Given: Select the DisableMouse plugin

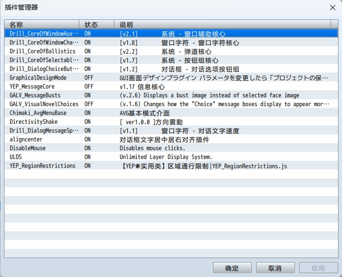Looking at the screenshot, I should click(171, 148).
